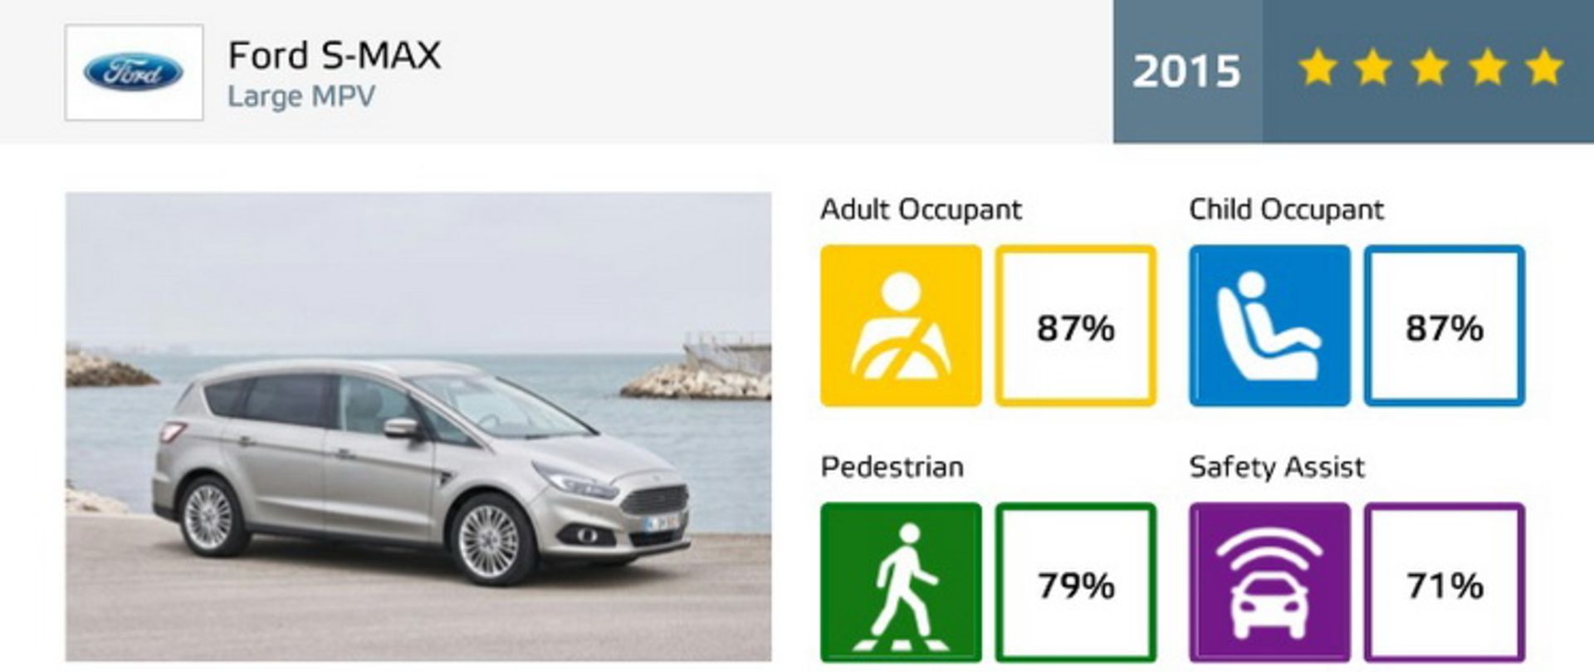The height and width of the screenshot is (672, 1594).
Task: Select the 2015 year label
Action: [1186, 71]
